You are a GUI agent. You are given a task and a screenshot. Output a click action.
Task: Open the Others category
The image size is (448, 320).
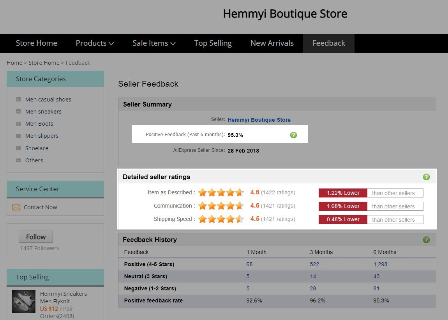coord(34,160)
